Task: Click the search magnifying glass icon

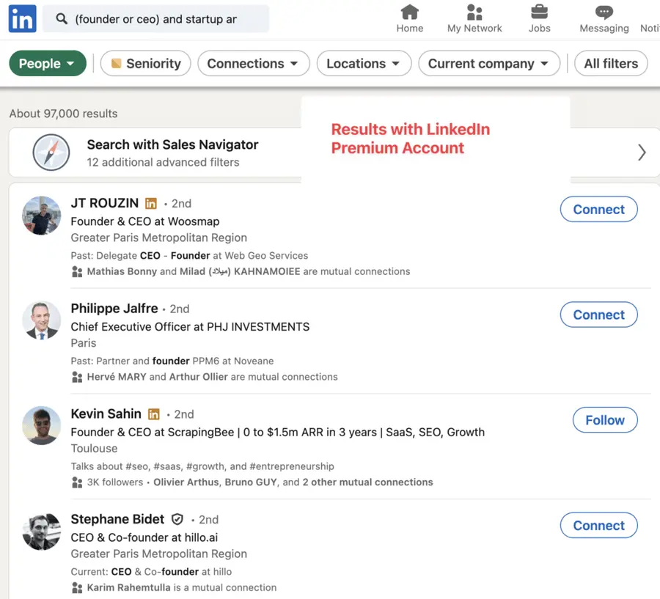Action: click(61, 18)
